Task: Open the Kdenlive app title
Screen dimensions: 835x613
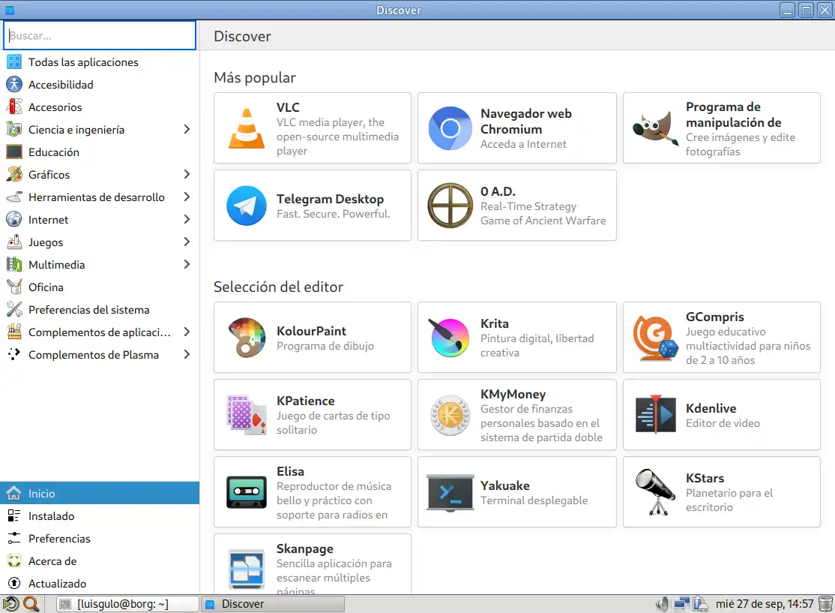Action: point(711,408)
